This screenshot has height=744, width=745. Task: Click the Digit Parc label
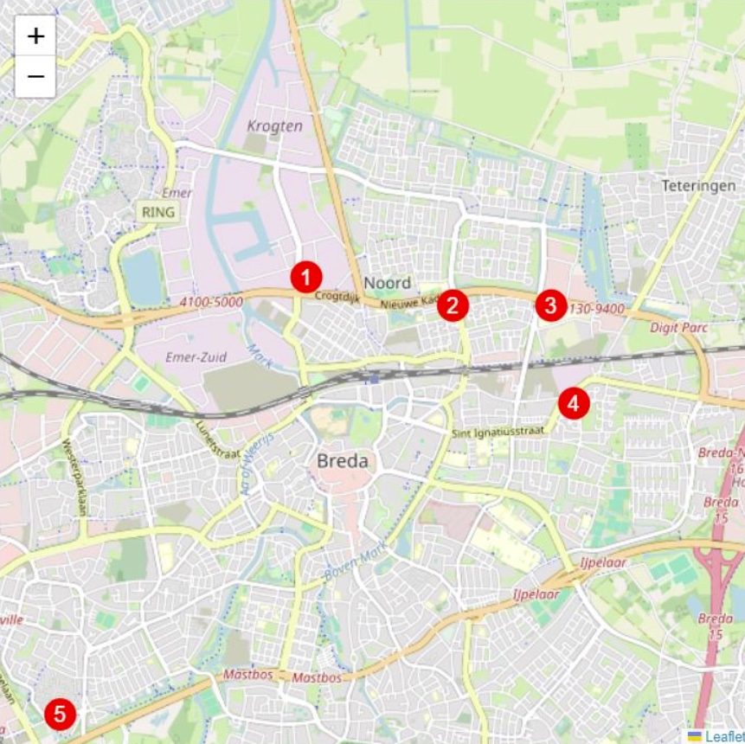[x=678, y=327]
